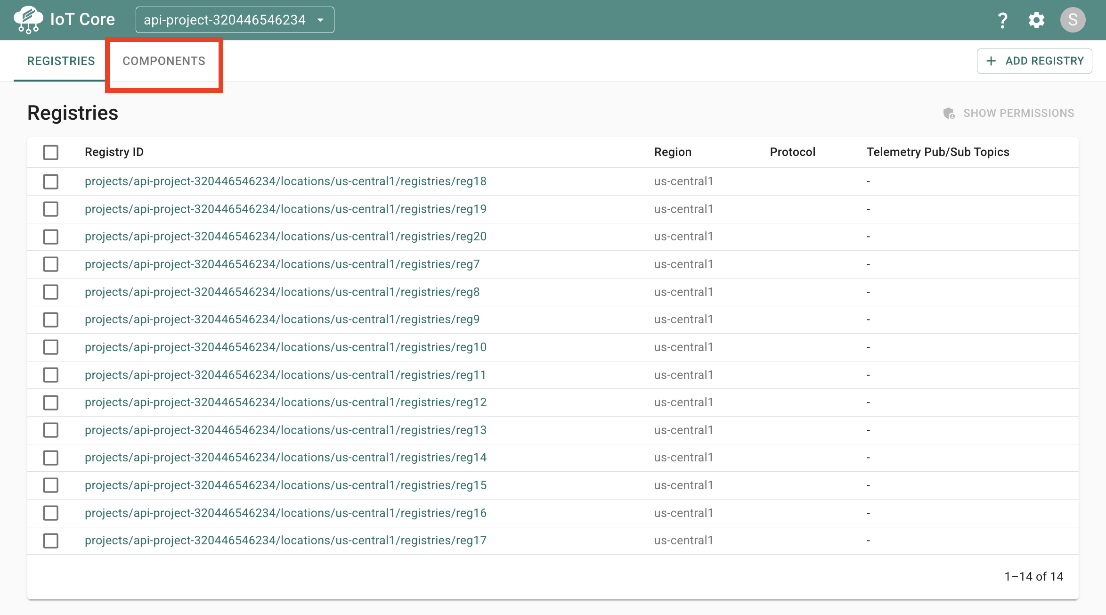Click the us-central1 region cell for reg17
Viewport: 1106px width, 615px height.
coord(683,541)
